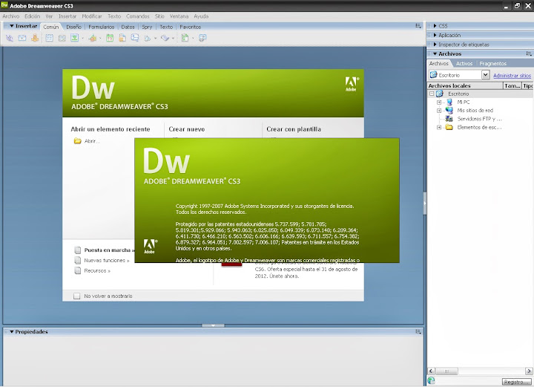The height and width of the screenshot is (387, 534).
Task: Click the Insert Div Tag icon
Action: pos(62,38)
